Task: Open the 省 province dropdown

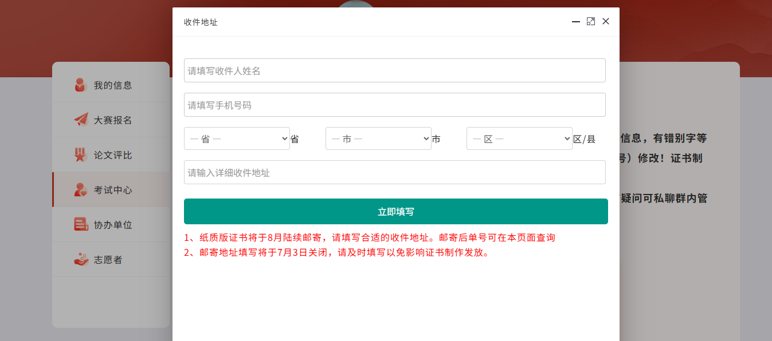Action: [237, 138]
